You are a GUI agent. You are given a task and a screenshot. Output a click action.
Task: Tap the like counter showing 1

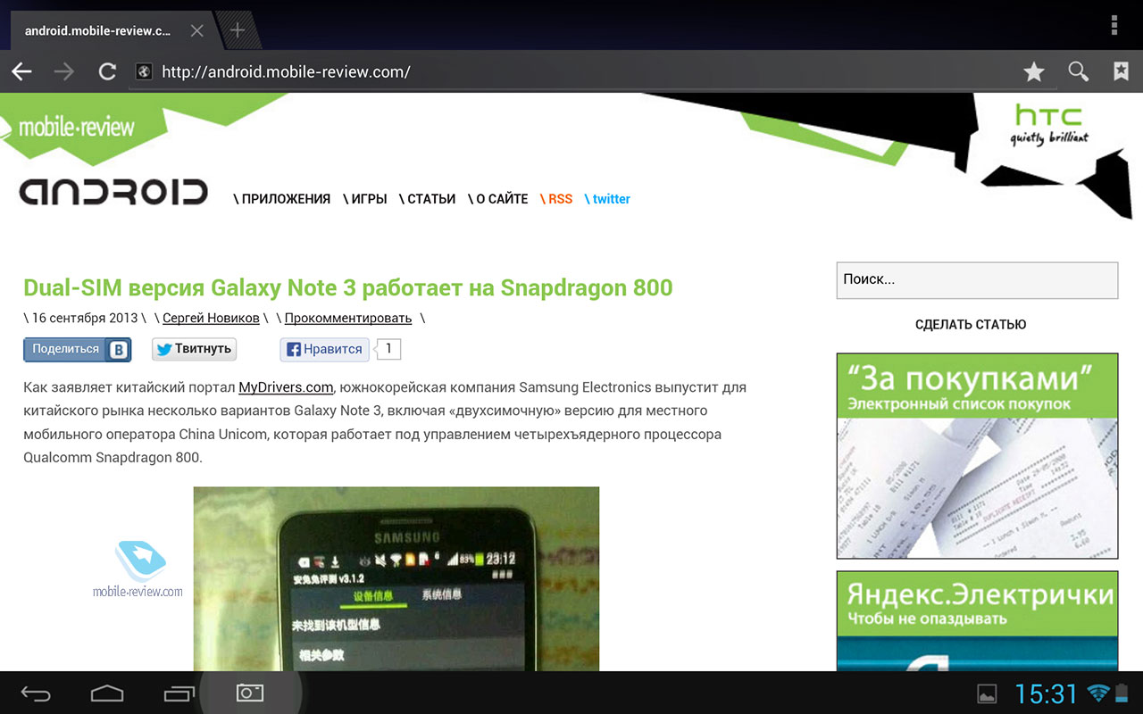(x=388, y=349)
